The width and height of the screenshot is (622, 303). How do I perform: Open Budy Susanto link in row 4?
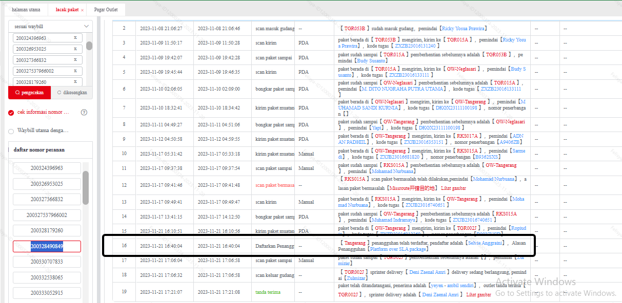point(372,60)
